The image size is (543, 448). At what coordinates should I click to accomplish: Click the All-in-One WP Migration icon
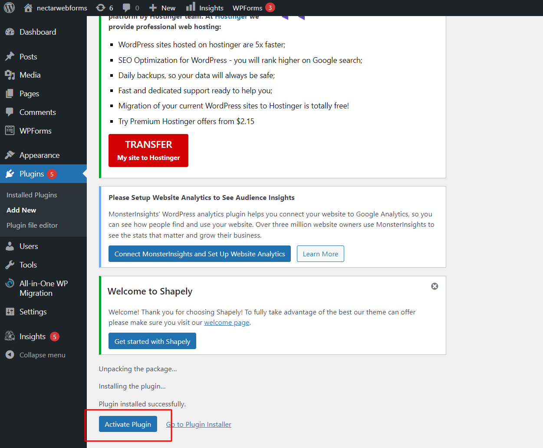[x=10, y=284]
